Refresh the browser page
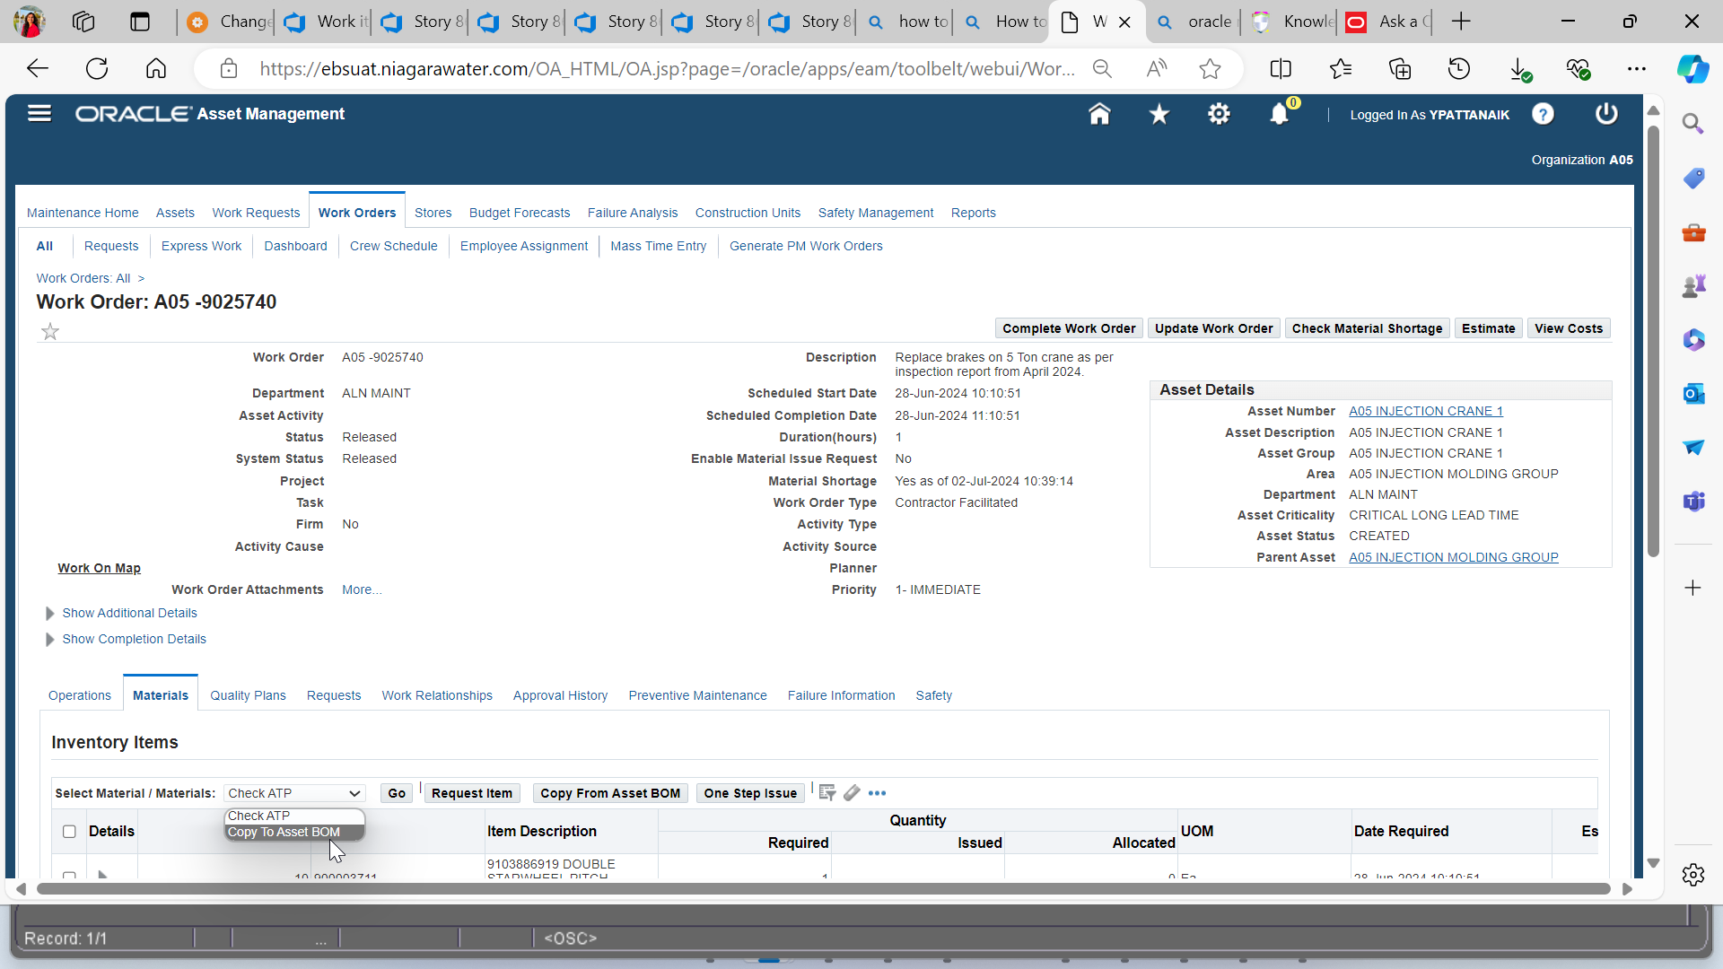The image size is (1723, 969). pyautogui.click(x=97, y=68)
